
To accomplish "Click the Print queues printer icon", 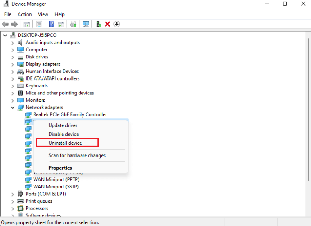I will [20, 201].
